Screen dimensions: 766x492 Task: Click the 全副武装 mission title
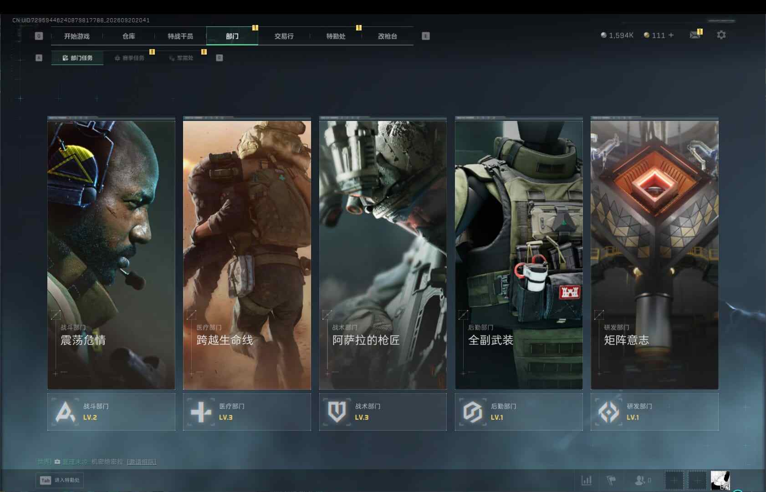(x=490, y=340)
